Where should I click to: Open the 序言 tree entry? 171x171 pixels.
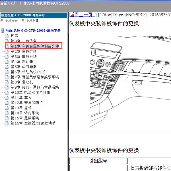[15, 36]
